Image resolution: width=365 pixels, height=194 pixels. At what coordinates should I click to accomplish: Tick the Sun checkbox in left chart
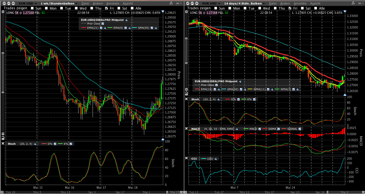[x=32, y=8]
